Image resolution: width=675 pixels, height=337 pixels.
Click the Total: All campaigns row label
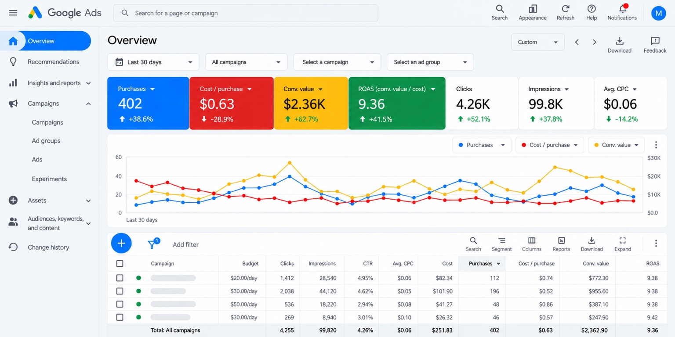pos(175,330)
